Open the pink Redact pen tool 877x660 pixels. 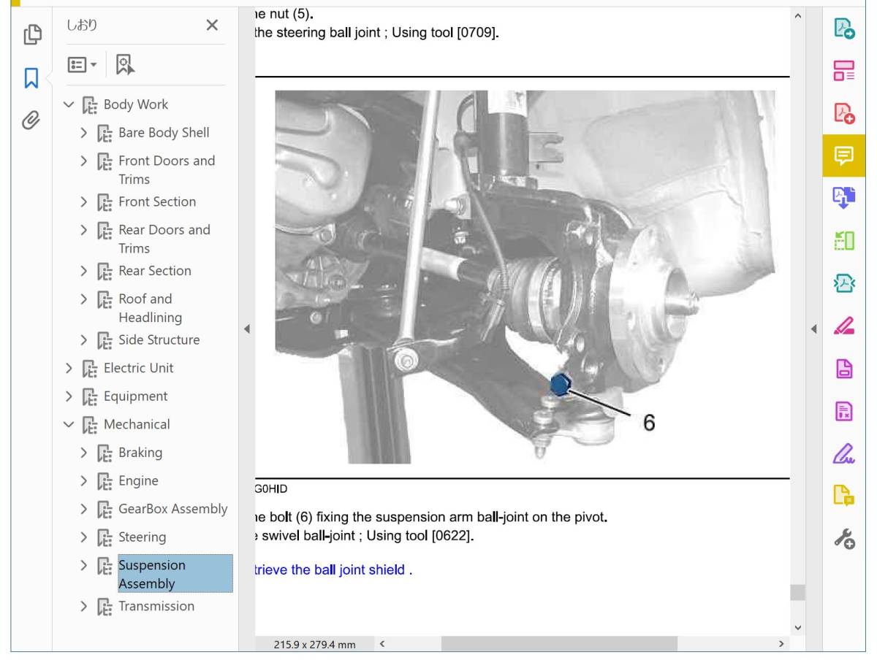(x=844, y=326)
